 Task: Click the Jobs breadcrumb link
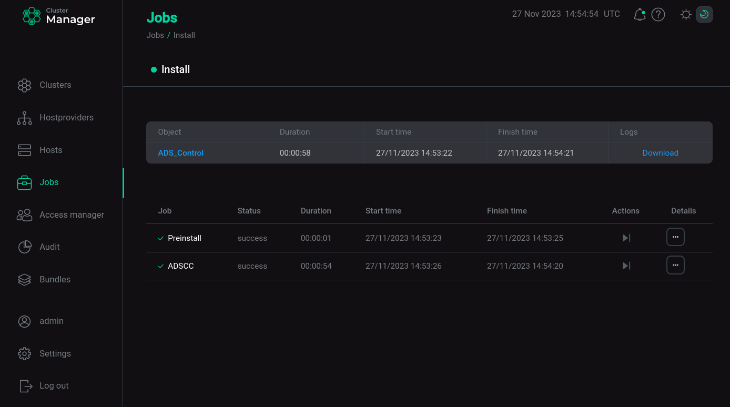[x=155, y=35]
